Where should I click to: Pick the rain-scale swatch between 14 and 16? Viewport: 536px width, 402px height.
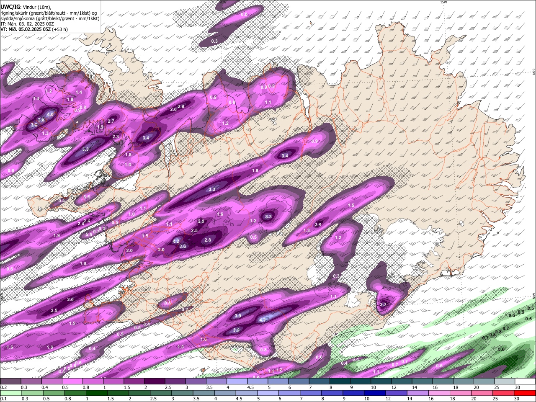click(x=417, y=393)
